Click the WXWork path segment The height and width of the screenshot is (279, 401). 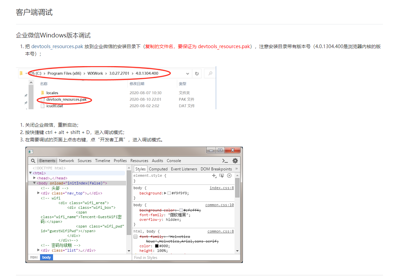click(95, 73)
